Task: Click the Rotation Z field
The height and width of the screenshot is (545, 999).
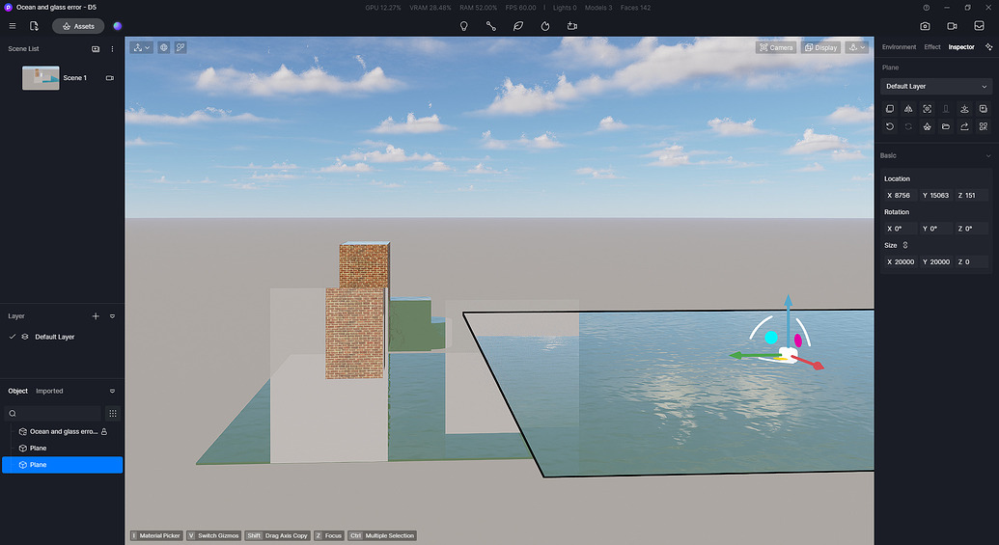Action: pos(972,229)
